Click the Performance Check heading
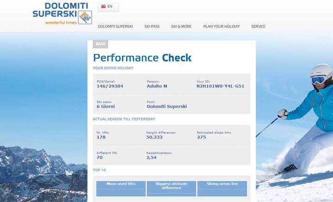The image size is (333, 202). click(x=142, y=58)
